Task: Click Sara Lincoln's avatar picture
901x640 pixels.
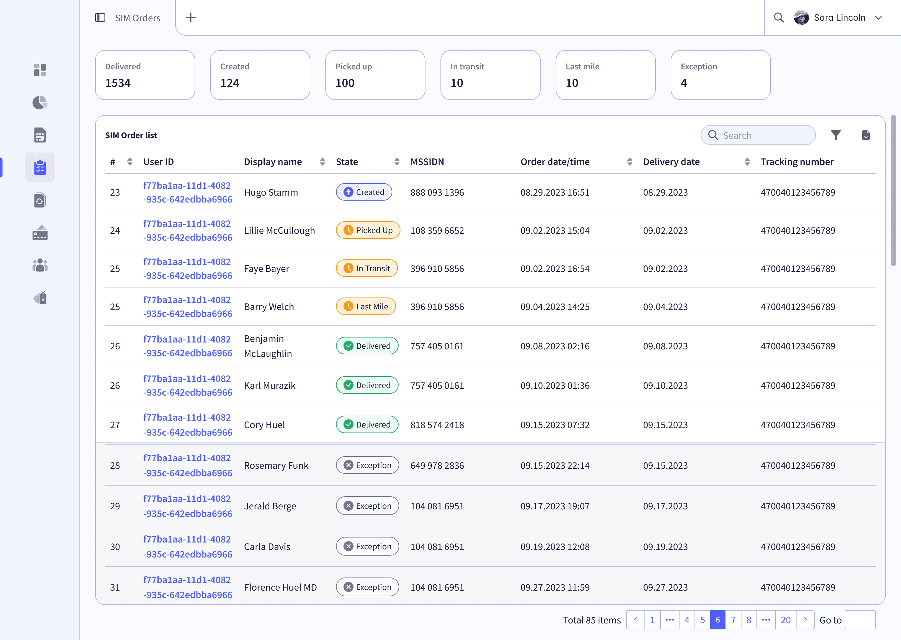Action: tap(801, 18)
